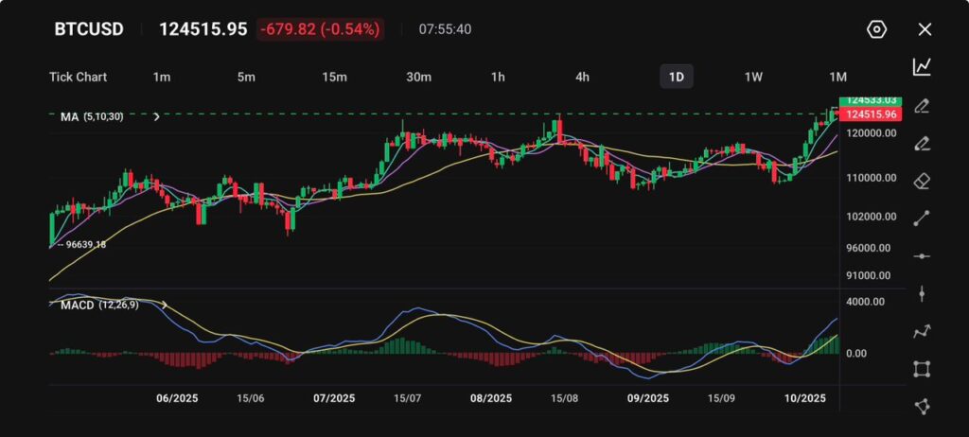Pick the zigzag arrow path tool
The height and width of the screenshot is (437, 969).
click(x=922, y=331)
